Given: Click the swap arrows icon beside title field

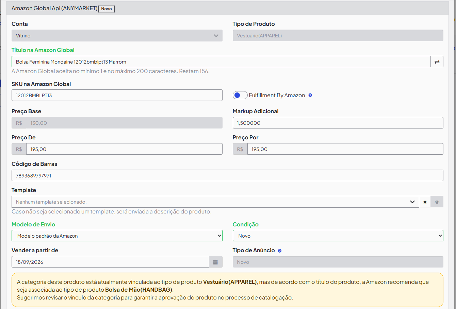Looking at the screenshot, I should point(437,62).
